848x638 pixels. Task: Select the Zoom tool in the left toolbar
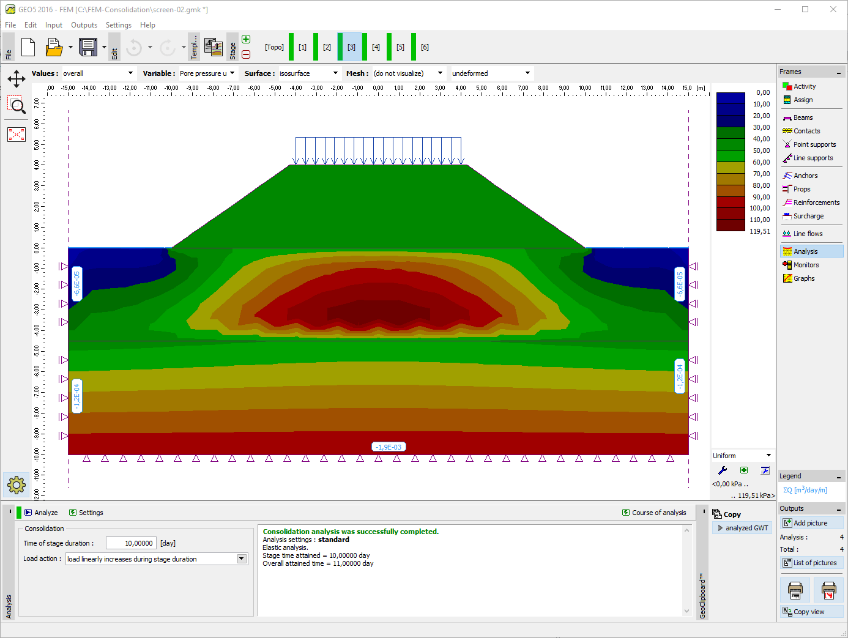(17, 105)
